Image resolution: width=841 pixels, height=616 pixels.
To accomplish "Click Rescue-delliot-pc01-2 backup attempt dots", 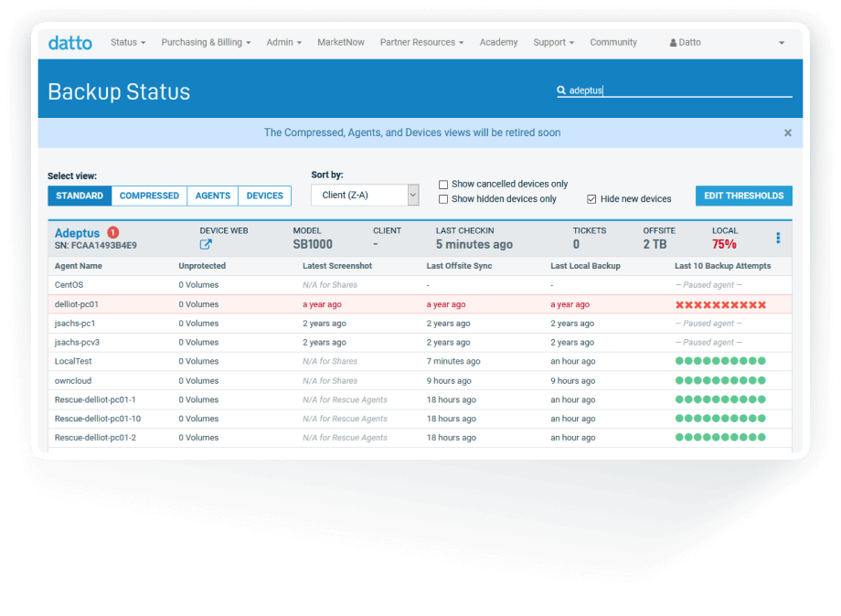I will tap(720, 438).
